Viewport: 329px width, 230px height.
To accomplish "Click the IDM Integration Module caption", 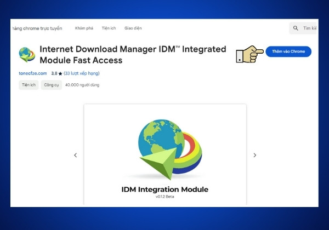I will tap(165, 189).
